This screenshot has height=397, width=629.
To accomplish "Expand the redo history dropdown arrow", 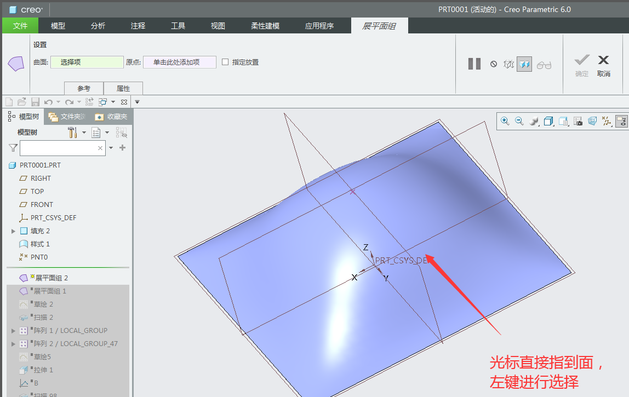I will coord(79,102).
